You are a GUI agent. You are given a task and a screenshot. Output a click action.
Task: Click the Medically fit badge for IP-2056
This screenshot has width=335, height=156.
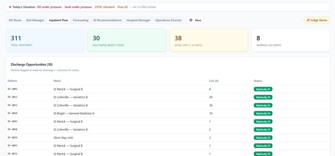[x=263, y=138]
